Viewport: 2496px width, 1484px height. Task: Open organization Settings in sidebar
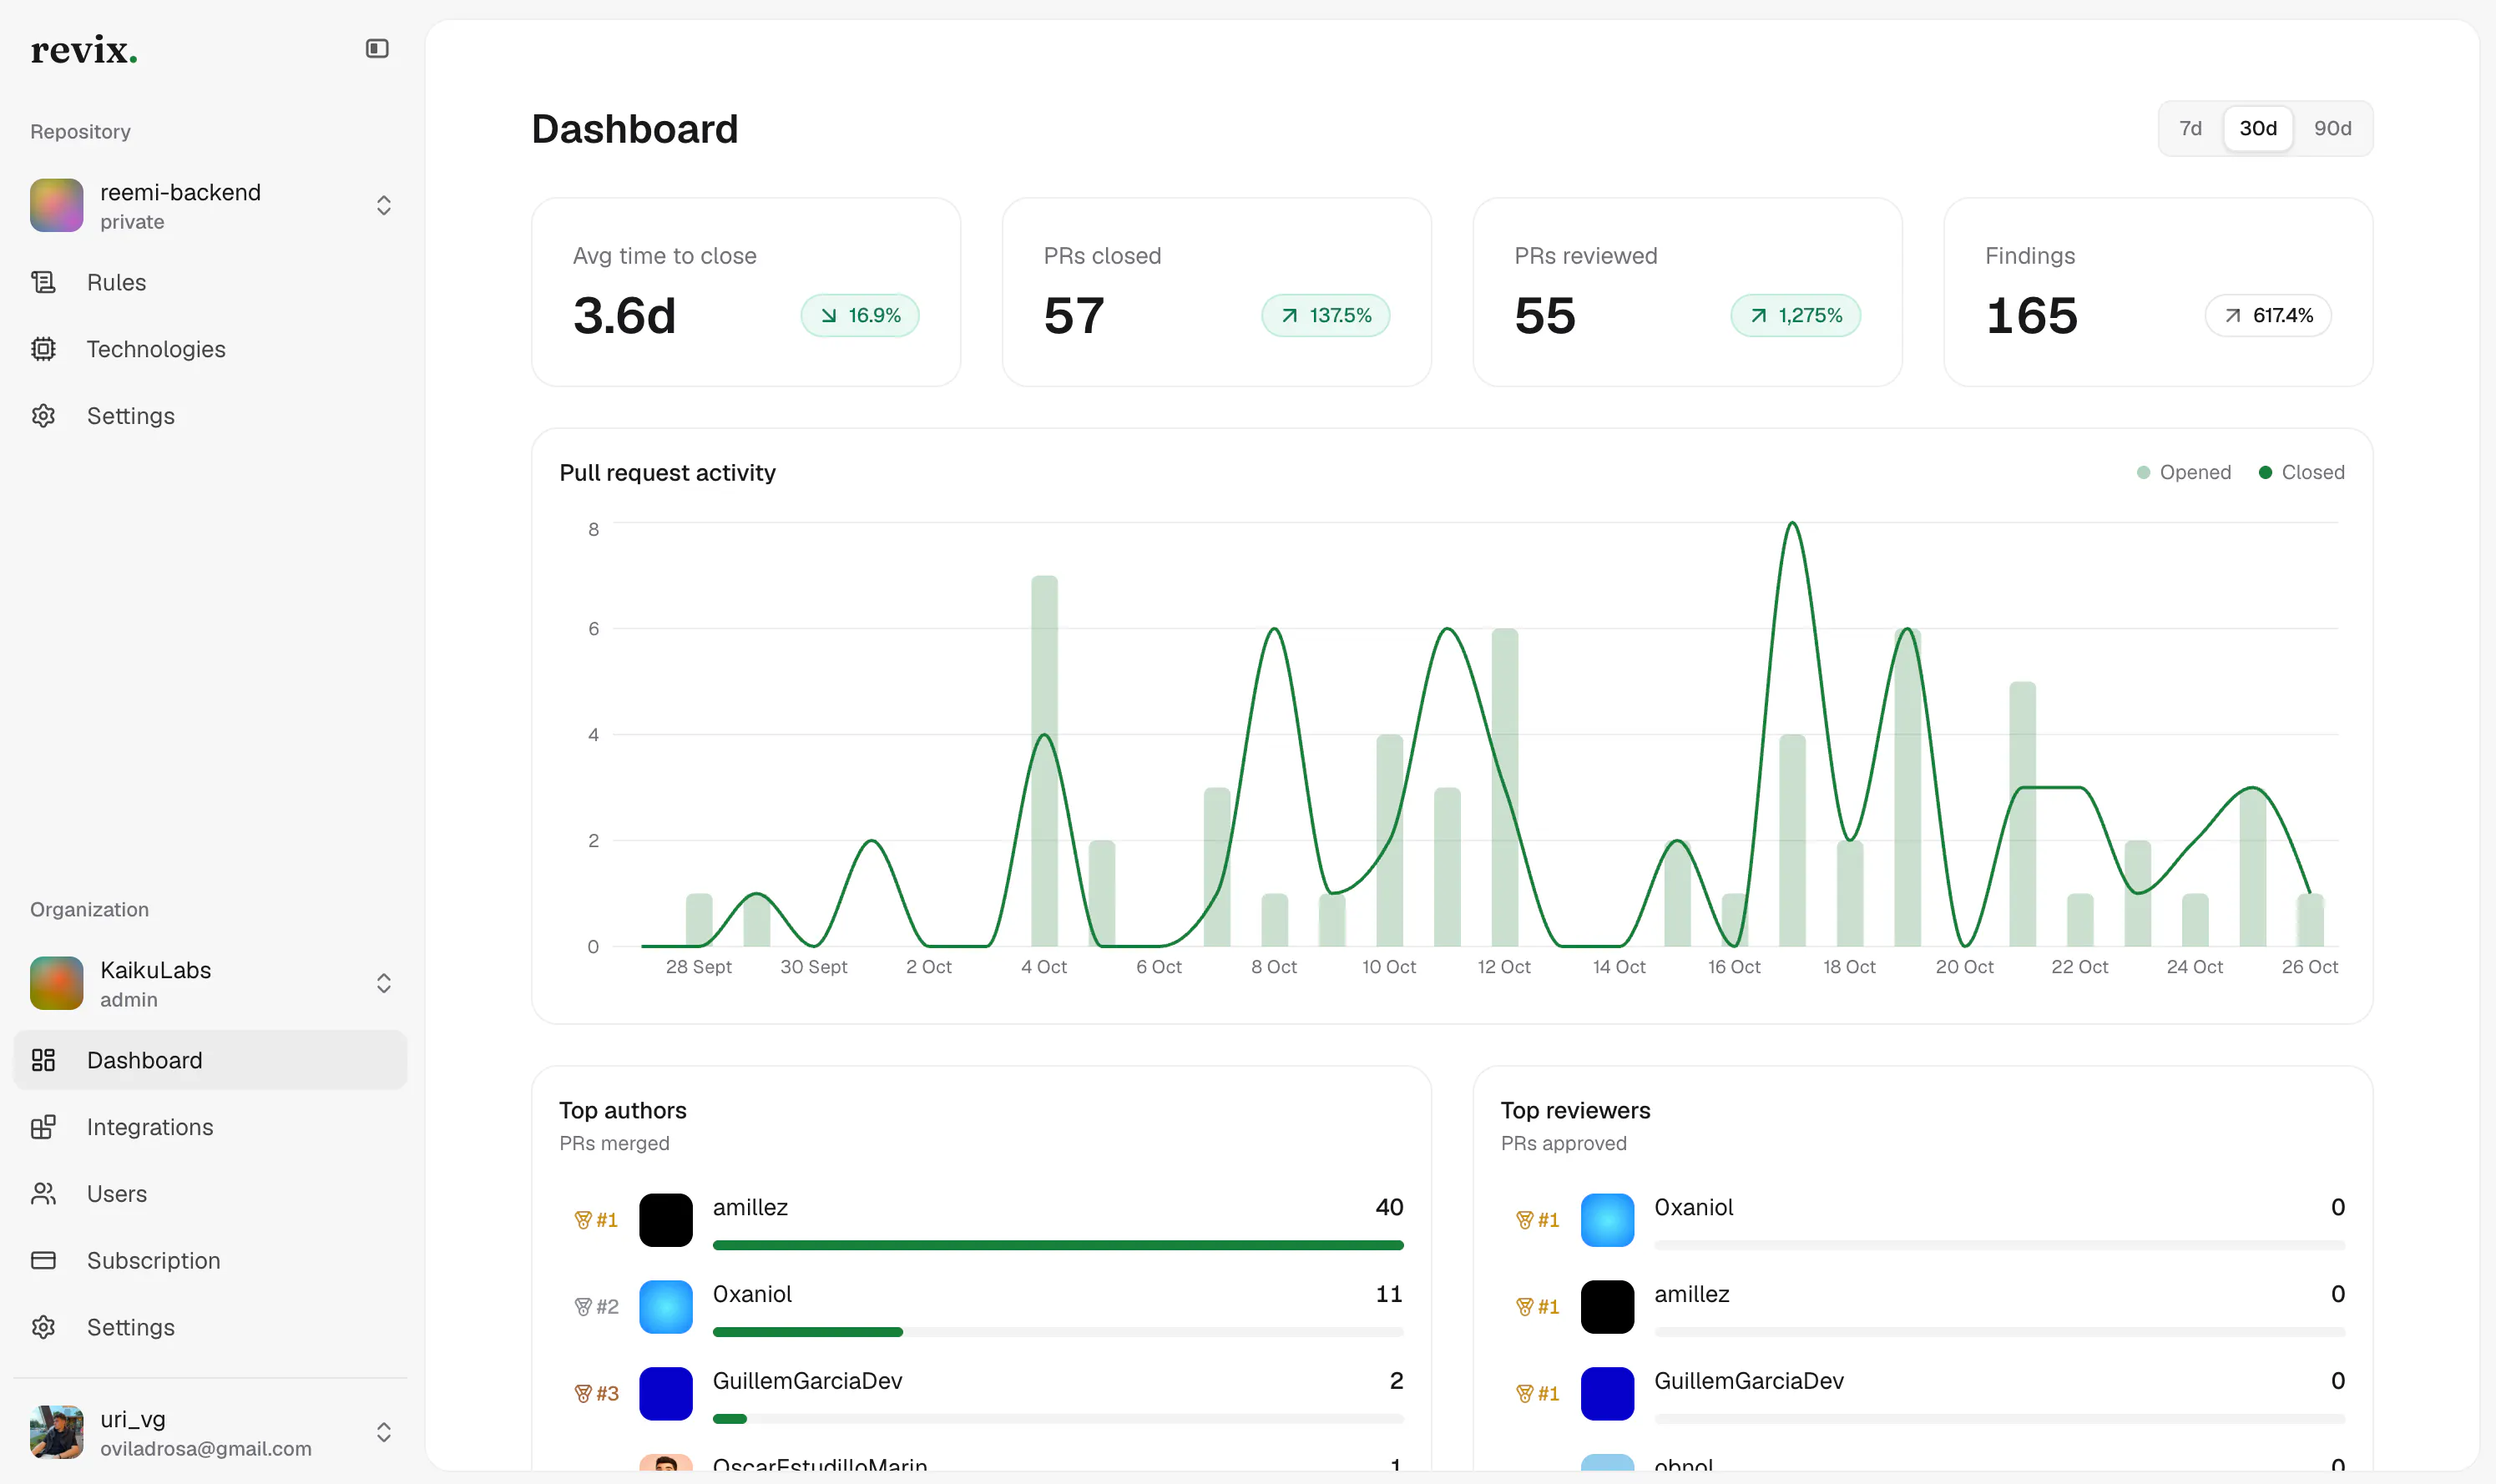(x=210, y=1327)
